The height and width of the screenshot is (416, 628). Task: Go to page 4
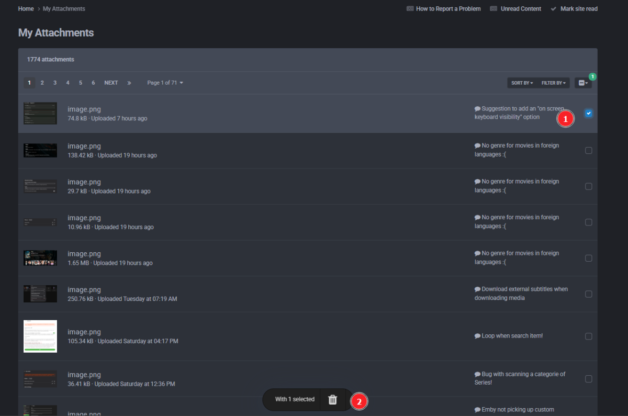click(x=68, y=83)
